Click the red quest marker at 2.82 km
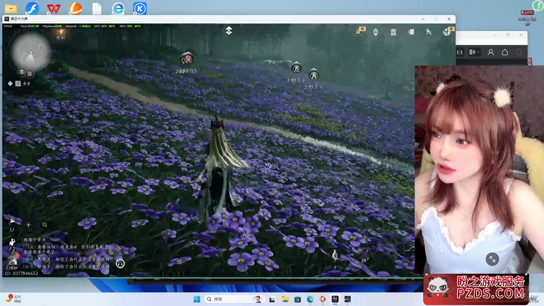The height and width of the screenshot is (306, 544). pos(187,59)
